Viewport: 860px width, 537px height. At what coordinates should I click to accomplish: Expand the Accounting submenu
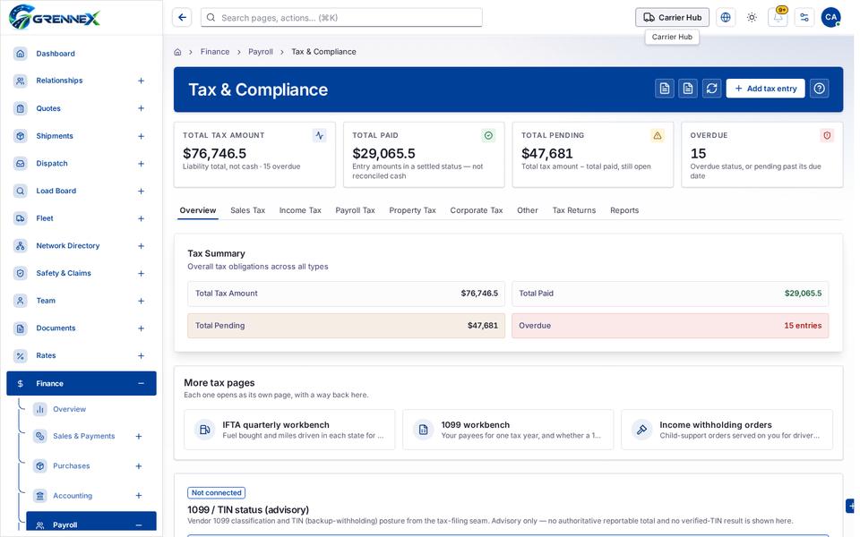(x=139, y=495)
